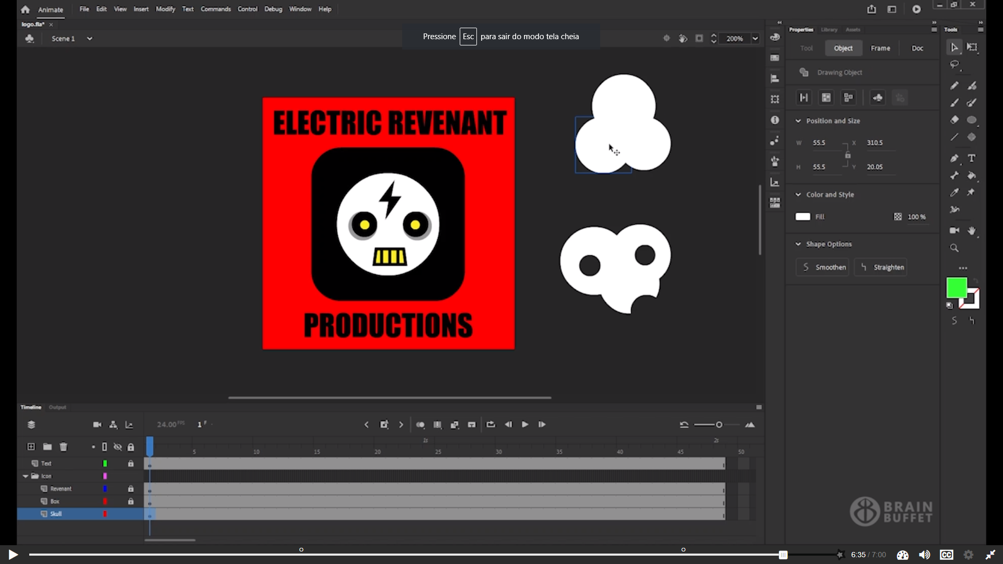Toggle hide all layers eye icon
This screenshot has height=564, width=1003.
(x=118, y=447)
